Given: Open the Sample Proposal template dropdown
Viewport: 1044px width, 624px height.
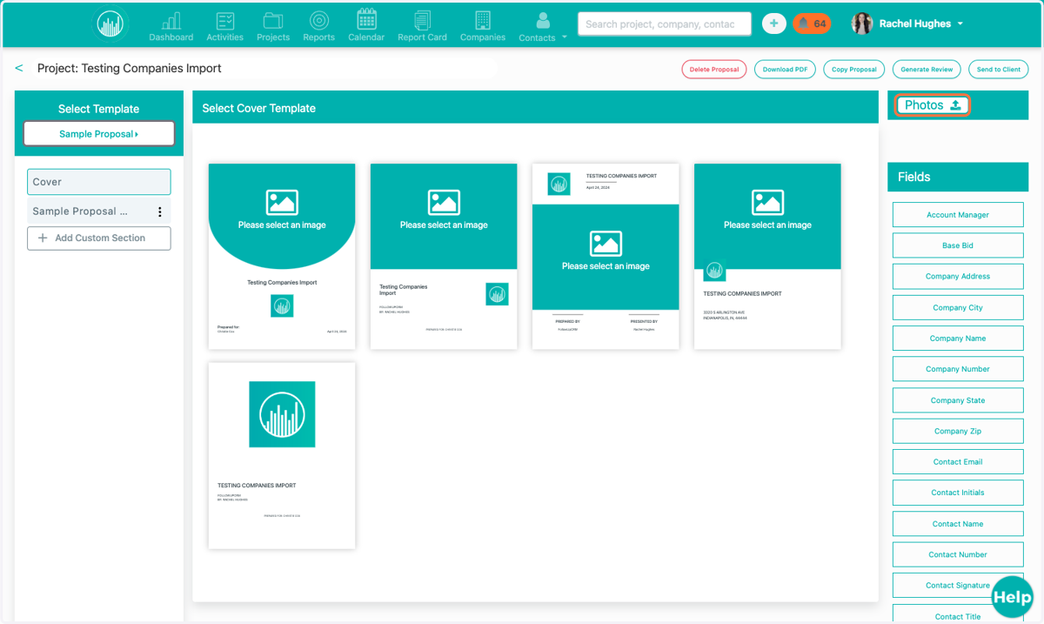Looking at the screenshot, I should coord(99,134).
